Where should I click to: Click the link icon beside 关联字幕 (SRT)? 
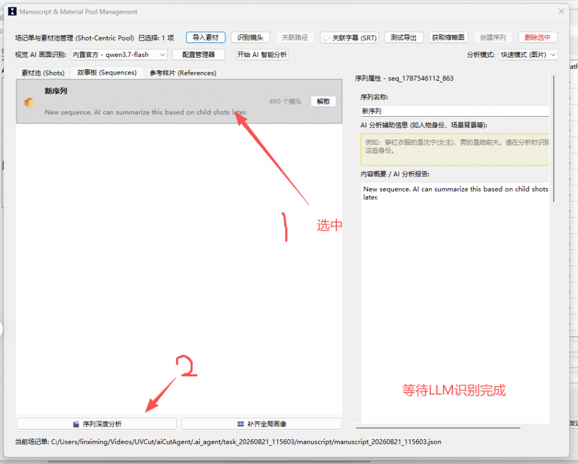pos(326,38)
